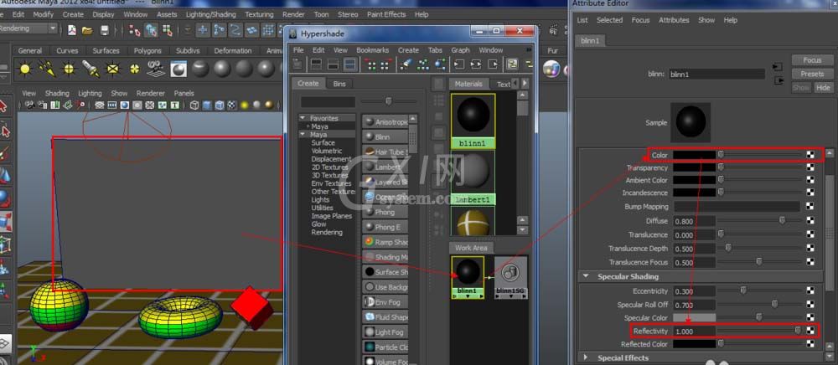Screen dimensions: 838x365
Task: Click the Focus button
Action: point(812,60)
